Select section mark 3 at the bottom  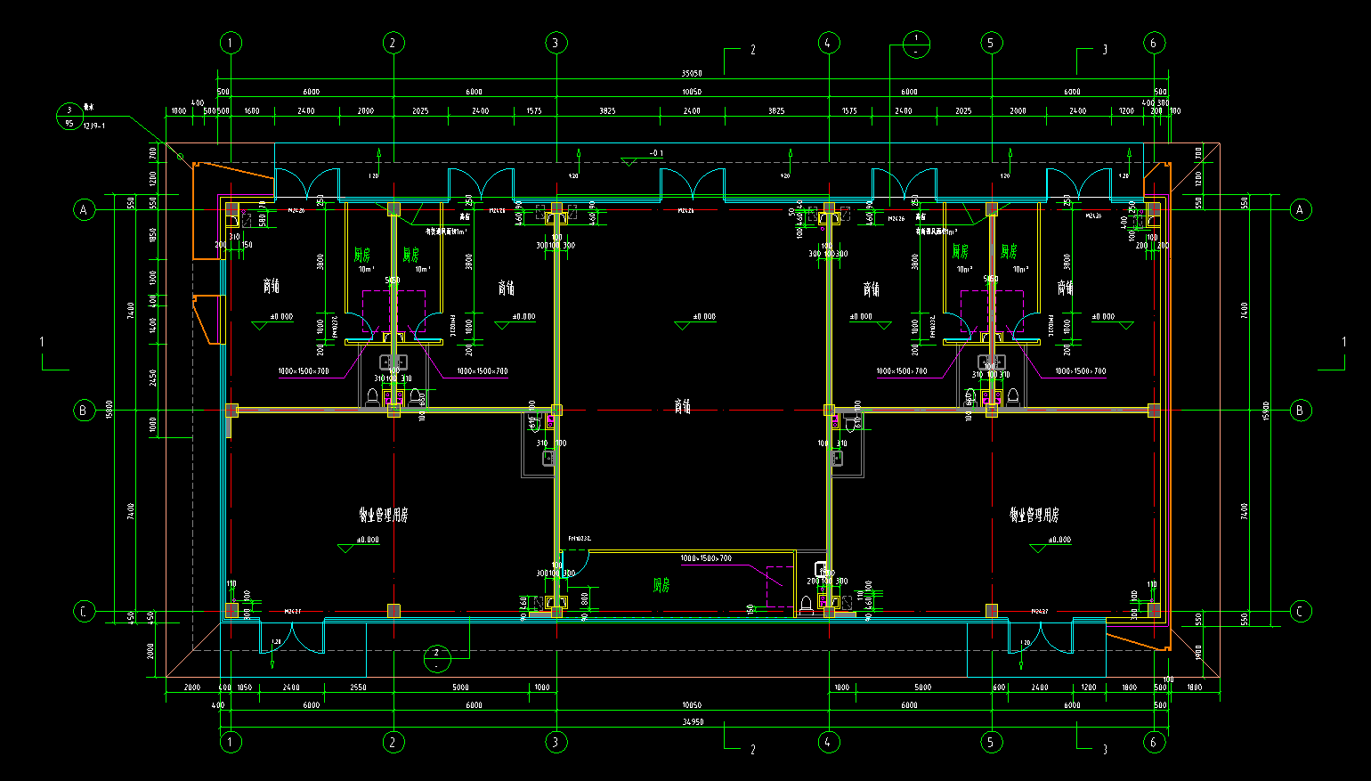point(1105,750)
